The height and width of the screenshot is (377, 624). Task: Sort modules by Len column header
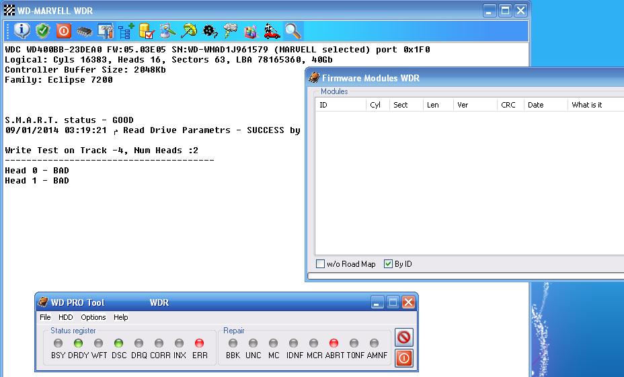[x=438, y=105]
